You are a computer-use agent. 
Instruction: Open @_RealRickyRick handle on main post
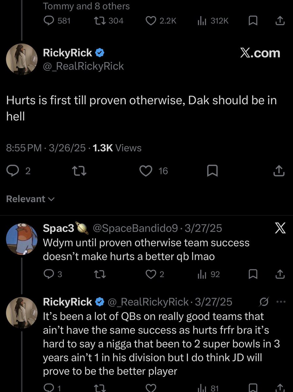click(83, 66)
